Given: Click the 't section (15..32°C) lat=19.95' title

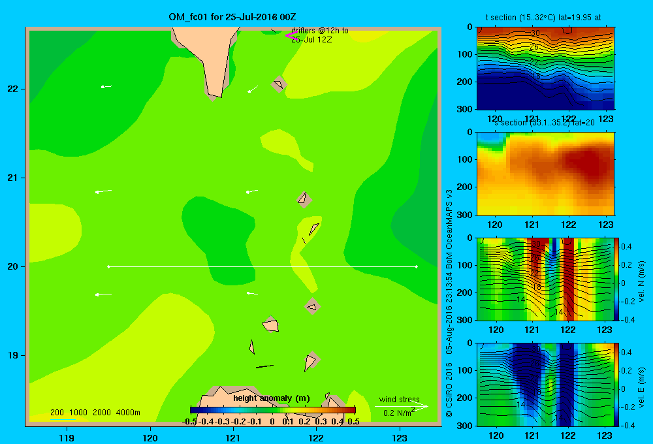Looking at the screenshot, I should click(543, 18).
